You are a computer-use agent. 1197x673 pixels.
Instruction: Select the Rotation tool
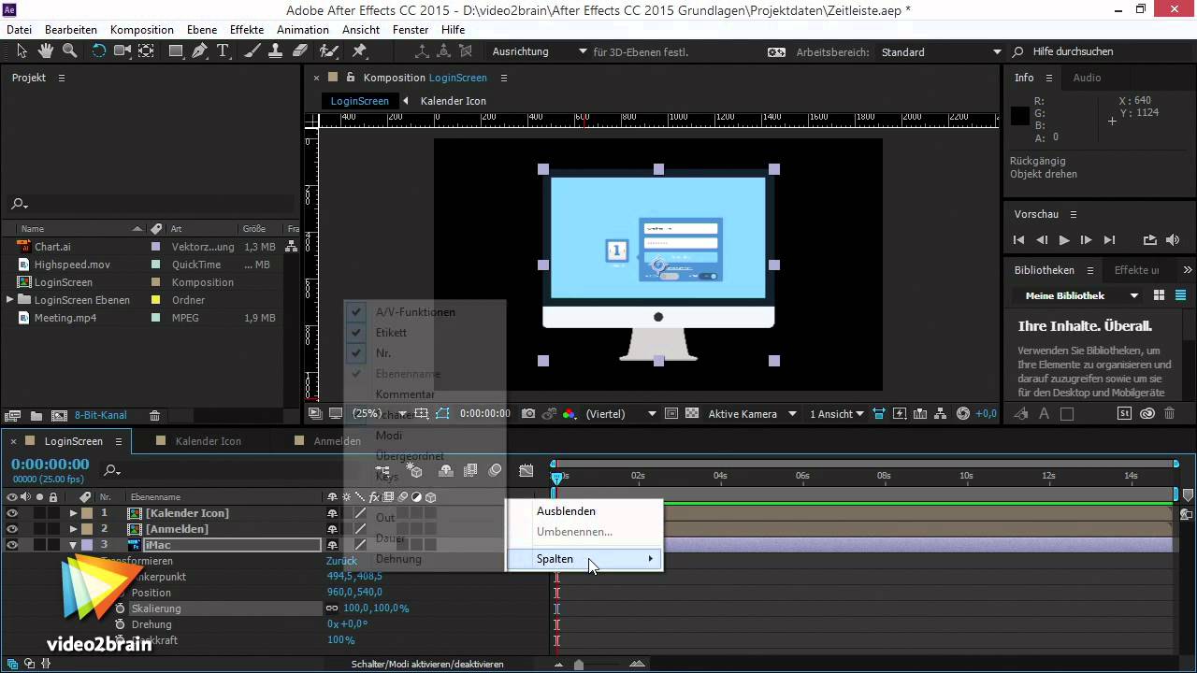pyautogui.click(x=98, y=51)
